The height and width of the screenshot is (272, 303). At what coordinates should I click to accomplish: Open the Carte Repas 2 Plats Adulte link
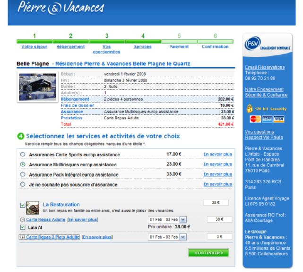pos(53,237)
